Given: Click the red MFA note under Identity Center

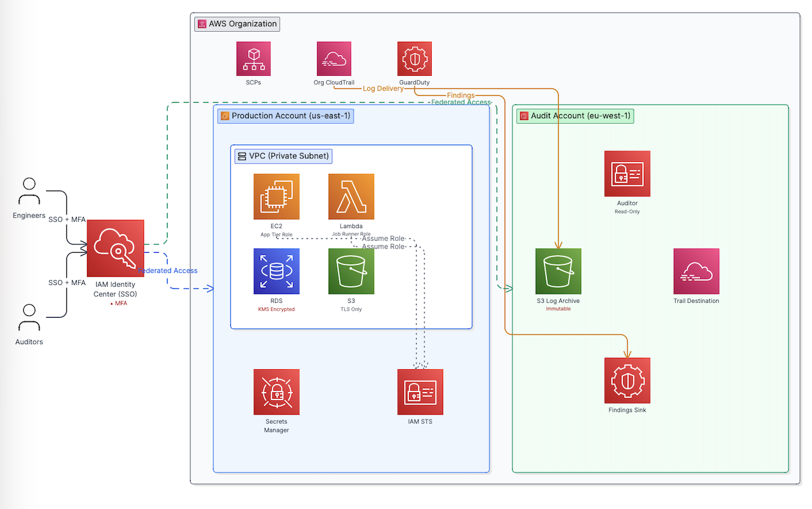Looking at the screenshot, I should click(119, 303).
